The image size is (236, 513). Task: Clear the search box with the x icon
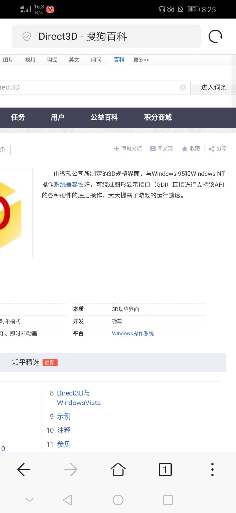point(183,87)
